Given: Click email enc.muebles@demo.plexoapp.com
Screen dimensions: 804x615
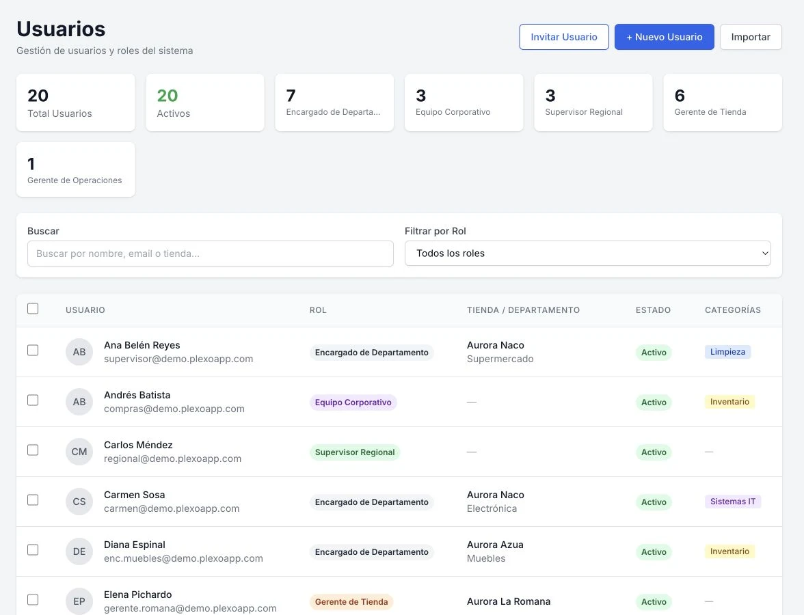Looking at the screenshot, I should [183, 559].
